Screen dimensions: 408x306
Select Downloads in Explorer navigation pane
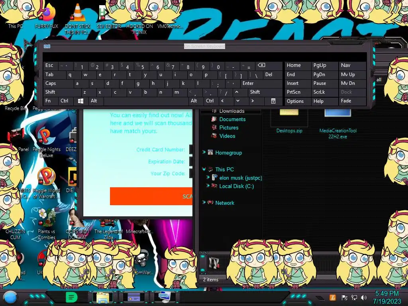point(232,111)
